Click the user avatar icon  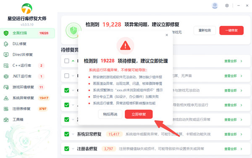click(x=215, y=5)
